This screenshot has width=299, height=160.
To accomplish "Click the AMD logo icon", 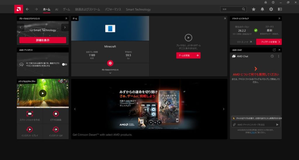I will [18, 9].
